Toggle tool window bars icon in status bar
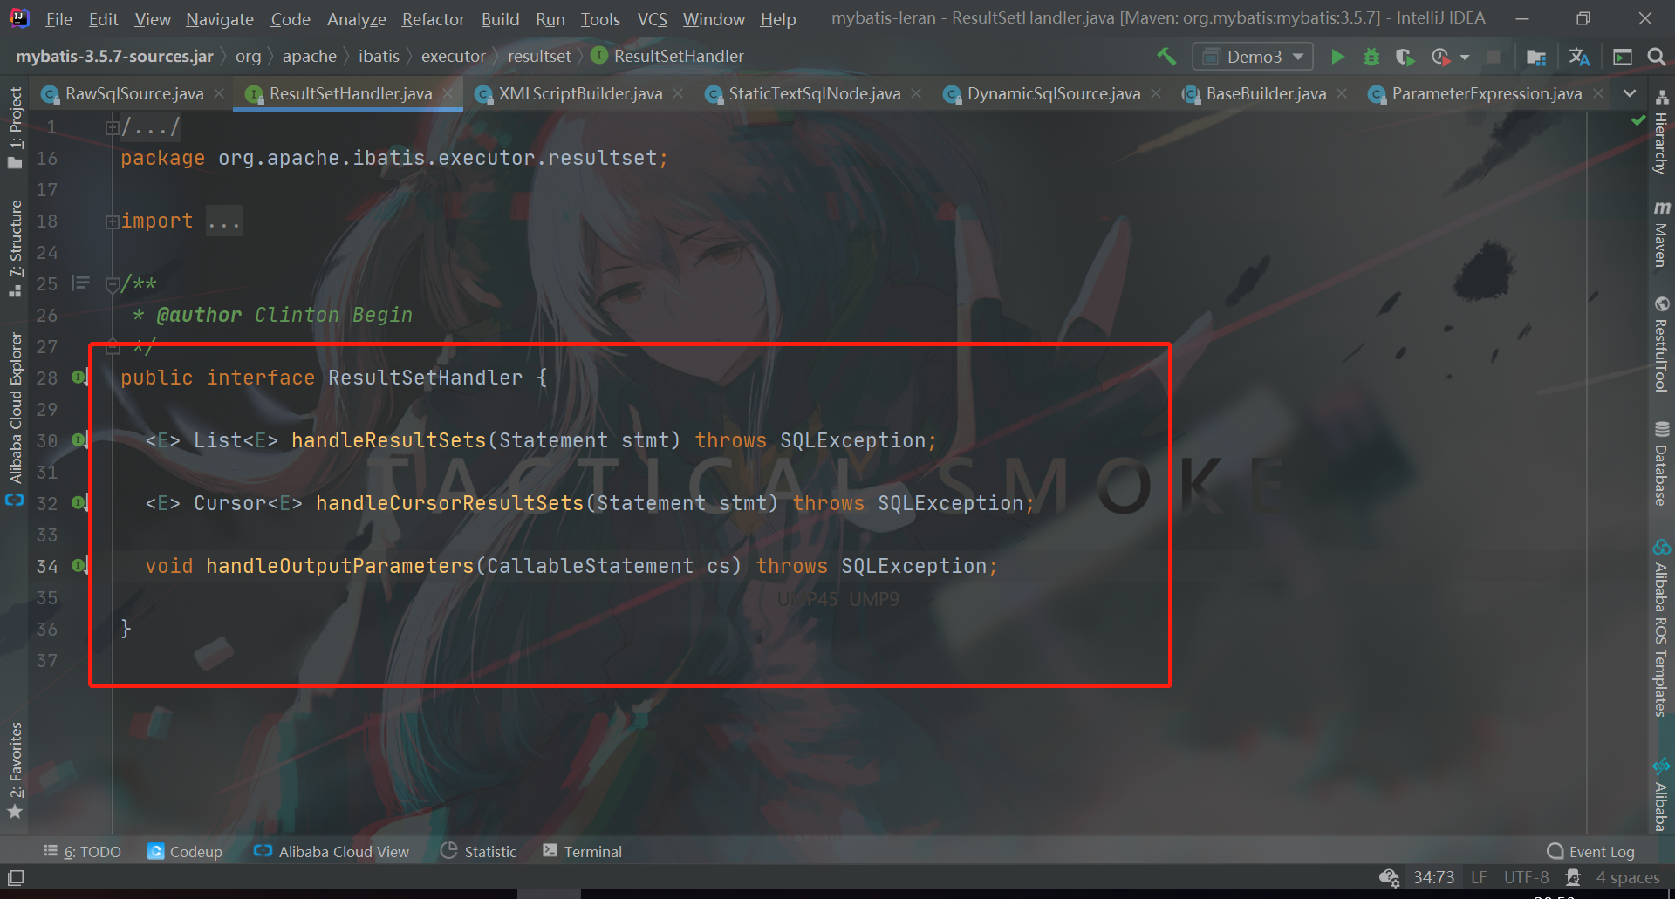This screenshot has height=899, width=1675. tap(16, 878)
